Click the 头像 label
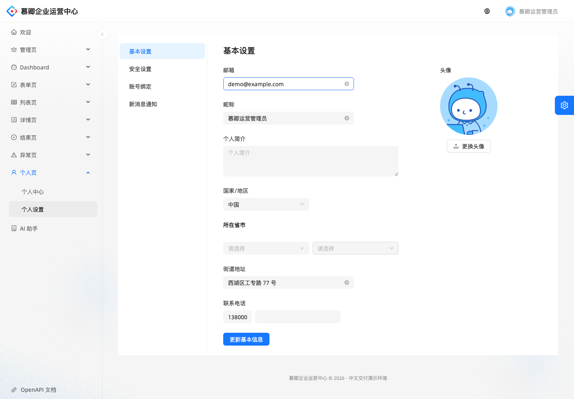Image resolution: width=574 pixels, height=399 pixels. tap(446, 70)
